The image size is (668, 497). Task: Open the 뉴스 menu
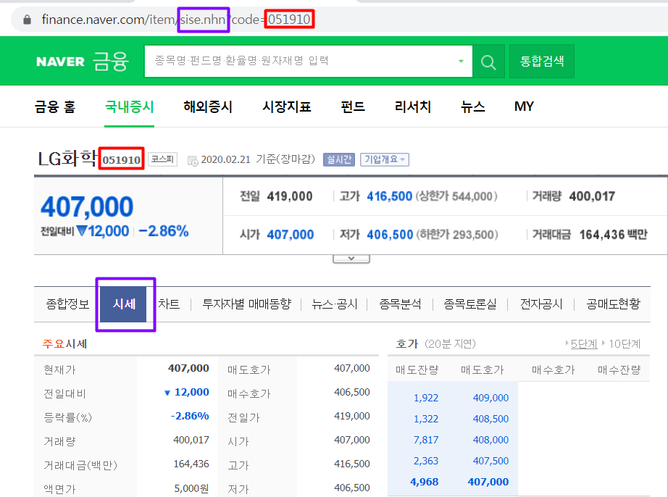coord(472,106)
